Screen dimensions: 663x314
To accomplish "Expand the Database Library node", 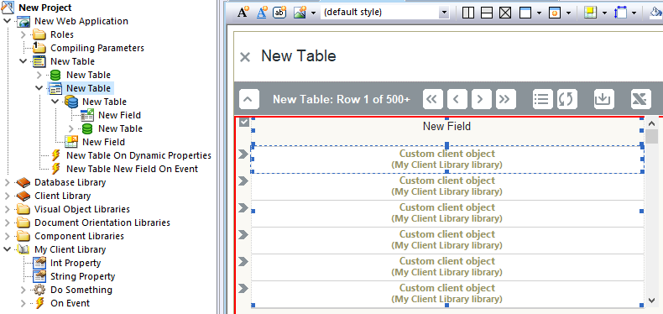I will pos(8,182).
